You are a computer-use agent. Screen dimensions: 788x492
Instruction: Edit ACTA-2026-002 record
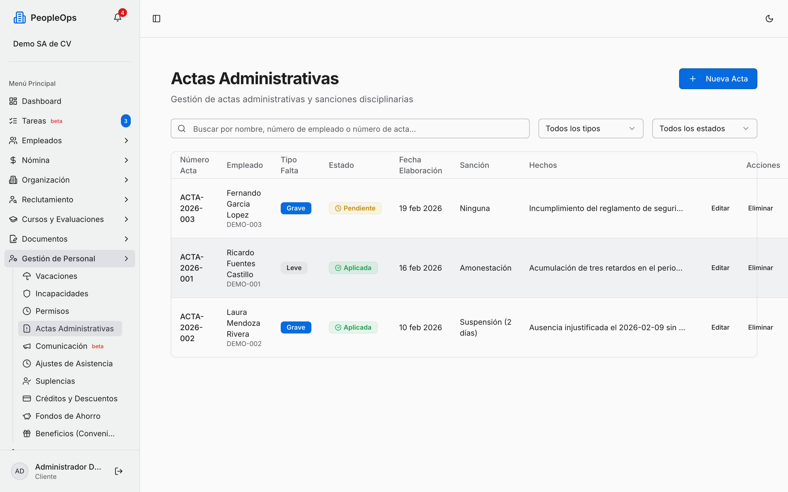pyautogui.click(x=720, y=327)
